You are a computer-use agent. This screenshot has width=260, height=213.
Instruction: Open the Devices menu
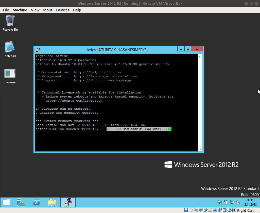pos(63,10)
